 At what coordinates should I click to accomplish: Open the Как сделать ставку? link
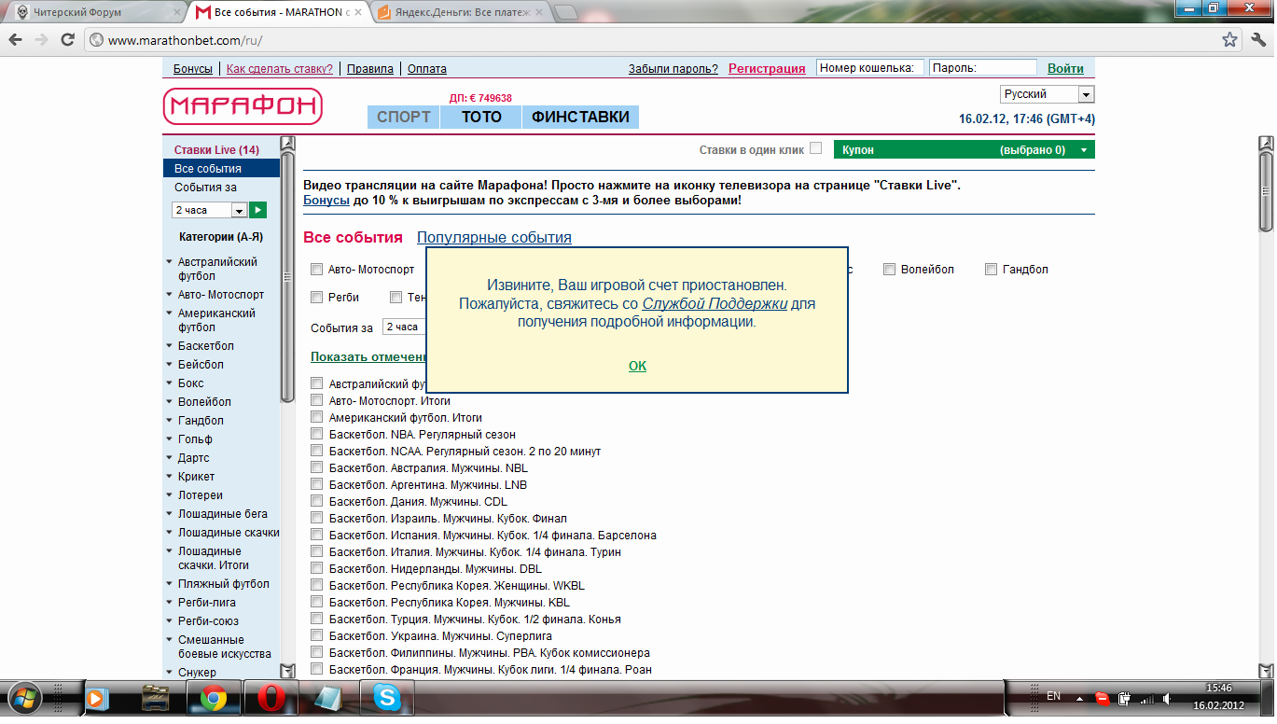click(x=280, y=68)
